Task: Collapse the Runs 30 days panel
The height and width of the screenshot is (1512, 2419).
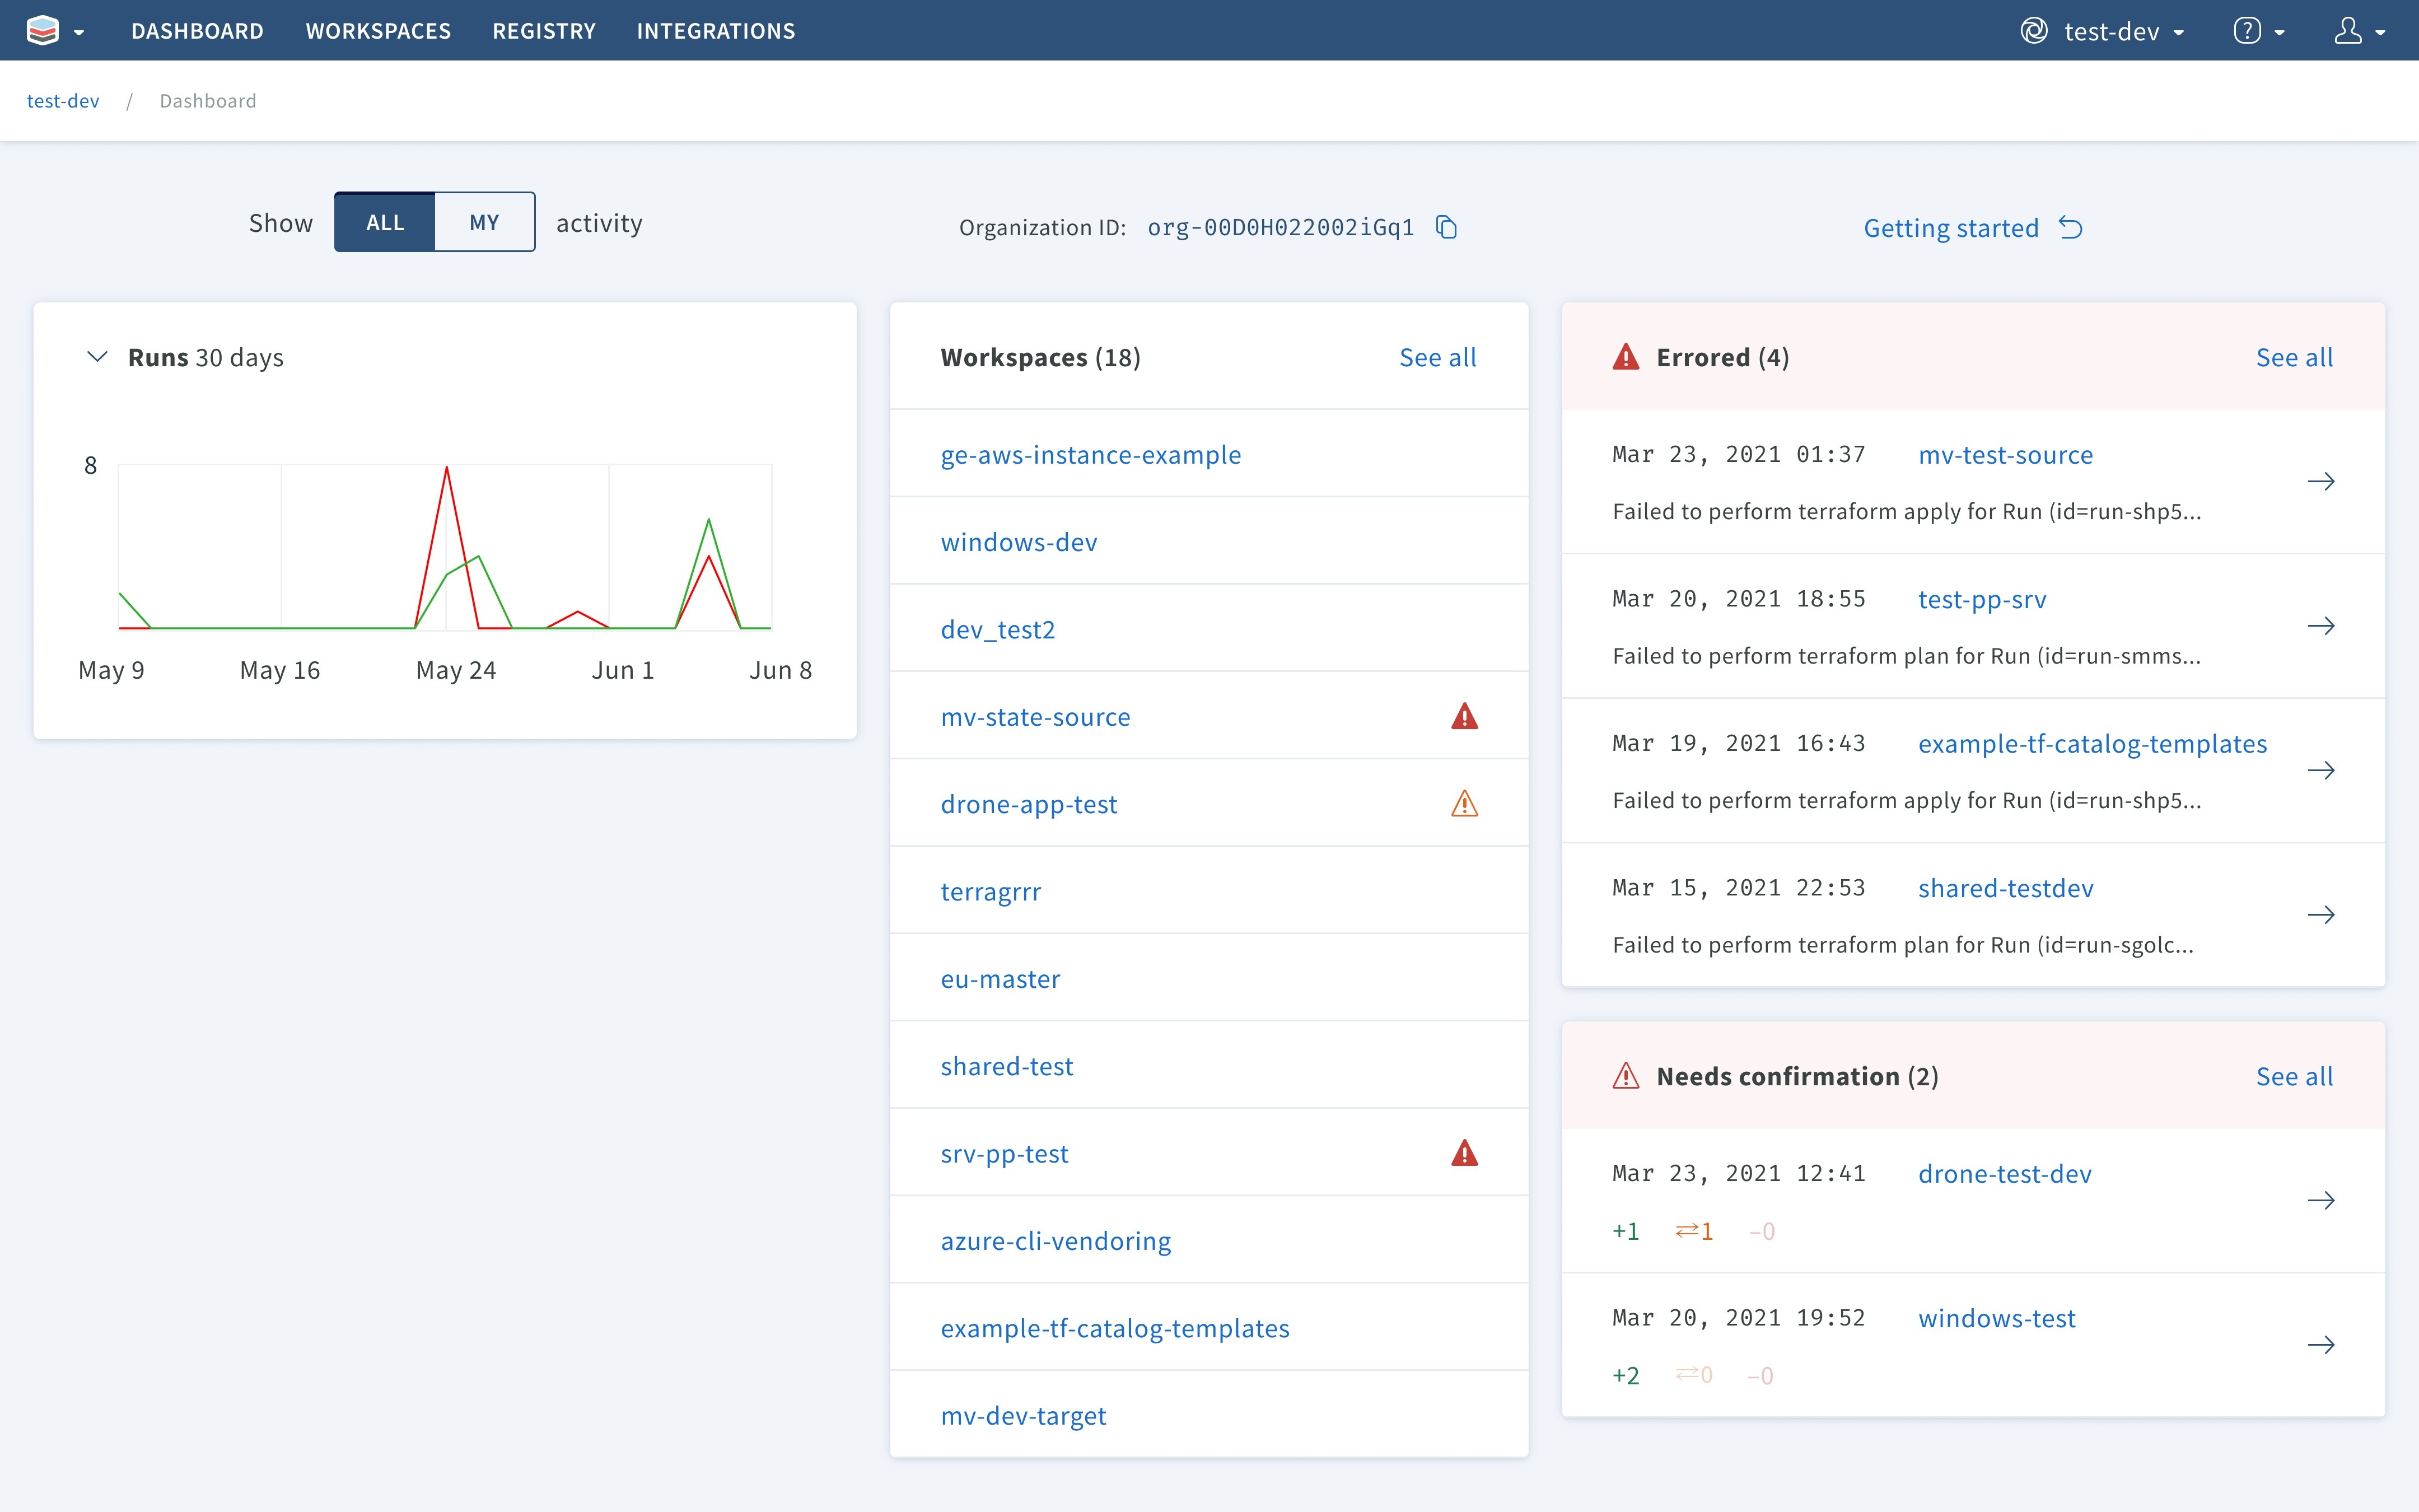Action: coord(97,357)
